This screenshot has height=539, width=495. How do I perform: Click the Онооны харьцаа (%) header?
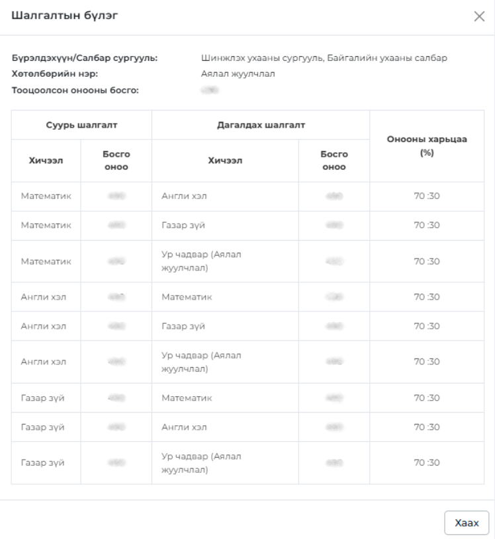pyautogui.click(x=427, y=145)
